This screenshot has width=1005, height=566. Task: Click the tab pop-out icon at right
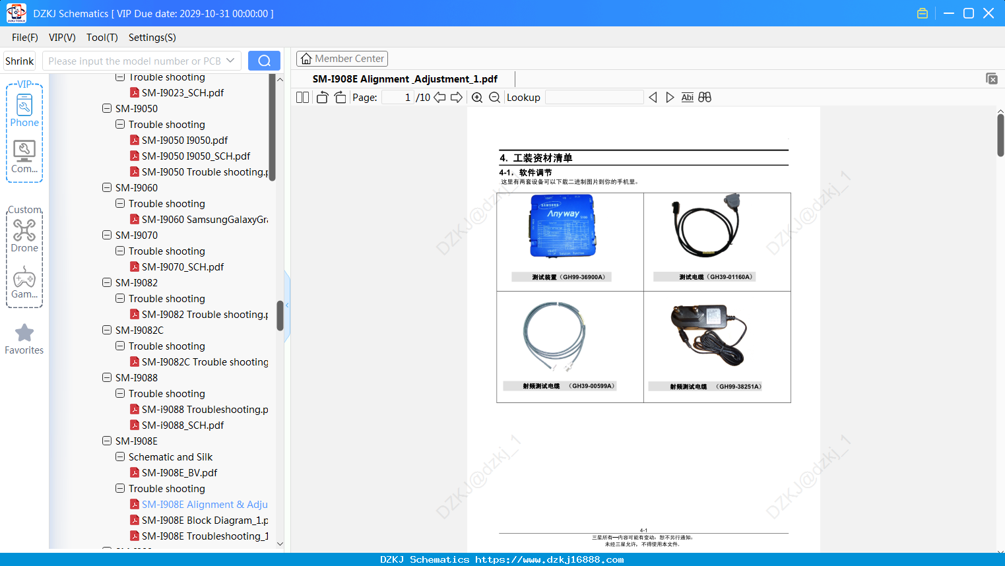992,79
